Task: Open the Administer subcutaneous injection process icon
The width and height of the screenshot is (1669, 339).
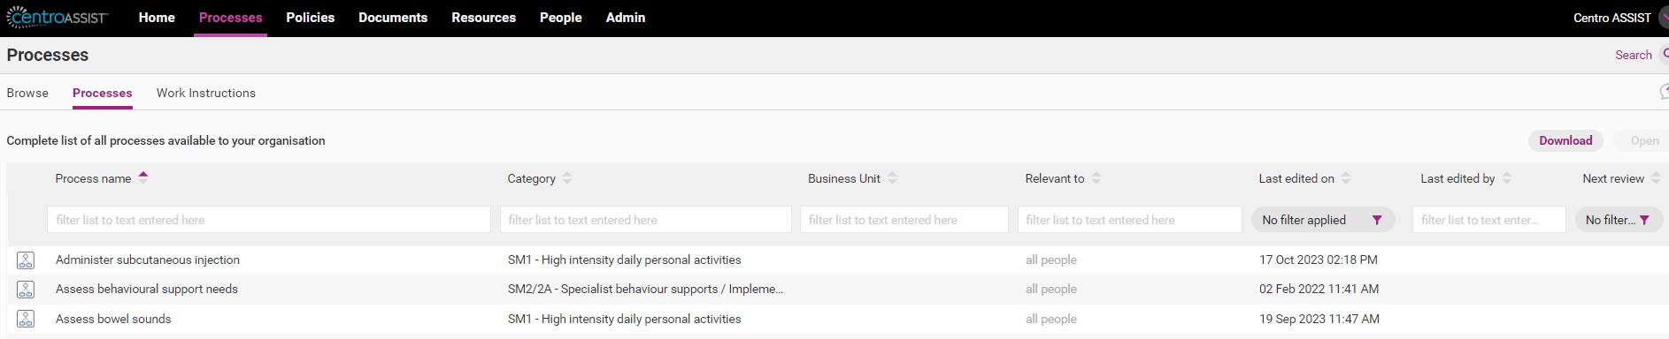Action: tap(26, 260)
